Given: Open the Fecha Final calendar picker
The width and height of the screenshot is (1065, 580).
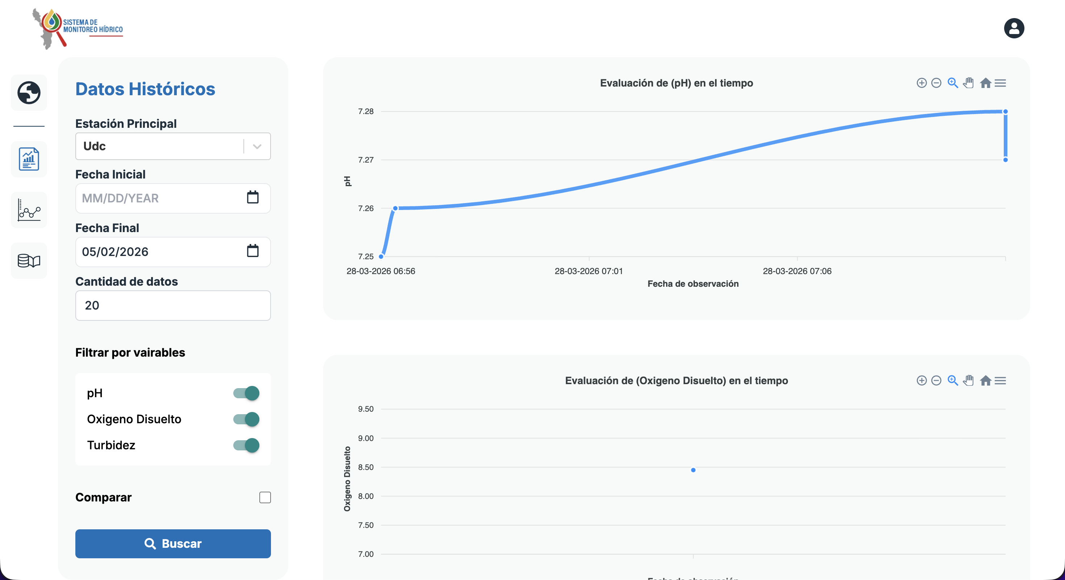Looking at the screenshot, I should [x=252, y=251].
